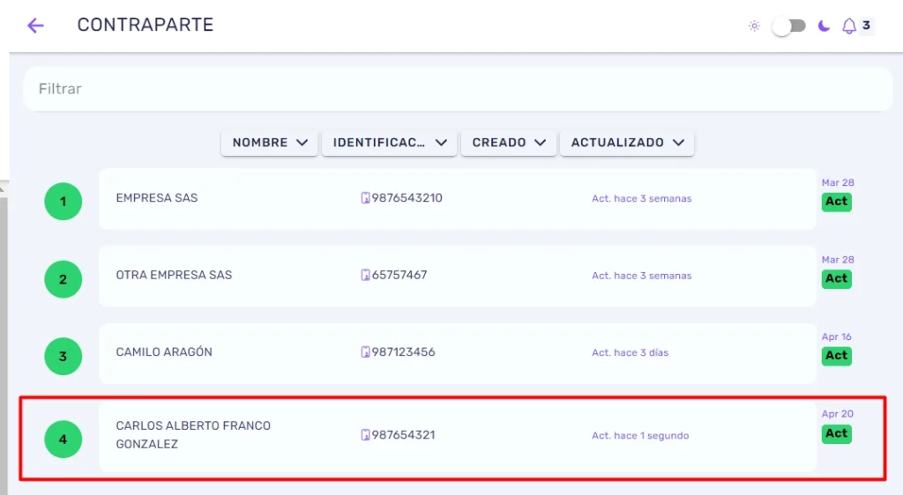This screenshot has width=903, height=495.
Task: Click phone icon beside 9876543210
Action: (365, 198)
